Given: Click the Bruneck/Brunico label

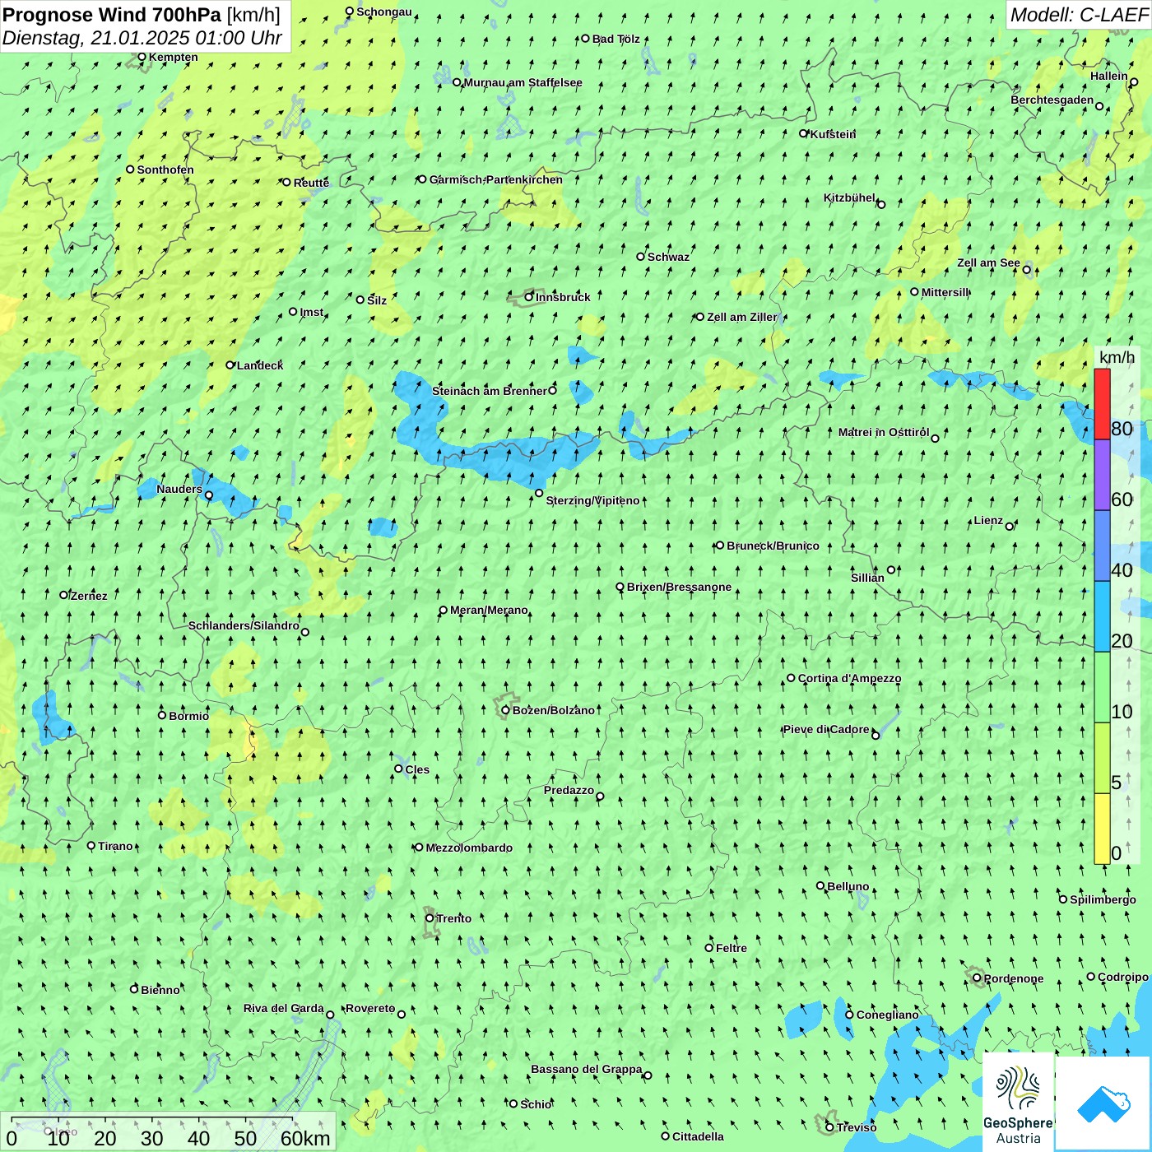Looking at the screenshot, I should pyautogui.click(x=773, y=546).
